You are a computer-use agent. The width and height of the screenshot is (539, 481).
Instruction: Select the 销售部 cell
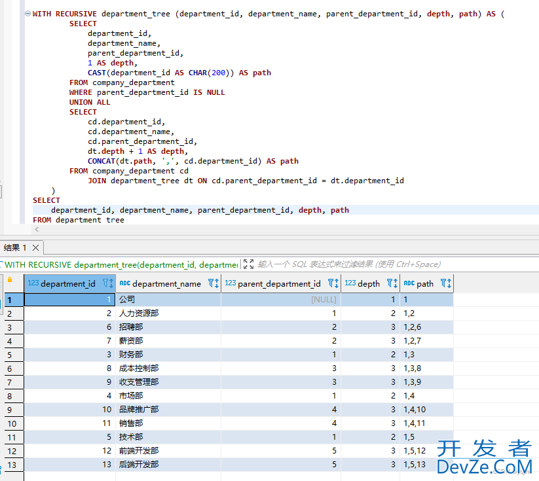[168, 423]
